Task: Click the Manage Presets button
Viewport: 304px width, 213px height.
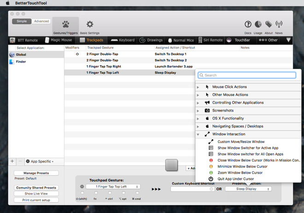Action: click(36, 173)
